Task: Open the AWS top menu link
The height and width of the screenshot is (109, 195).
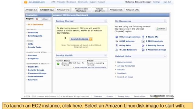Action: point(53,2)
